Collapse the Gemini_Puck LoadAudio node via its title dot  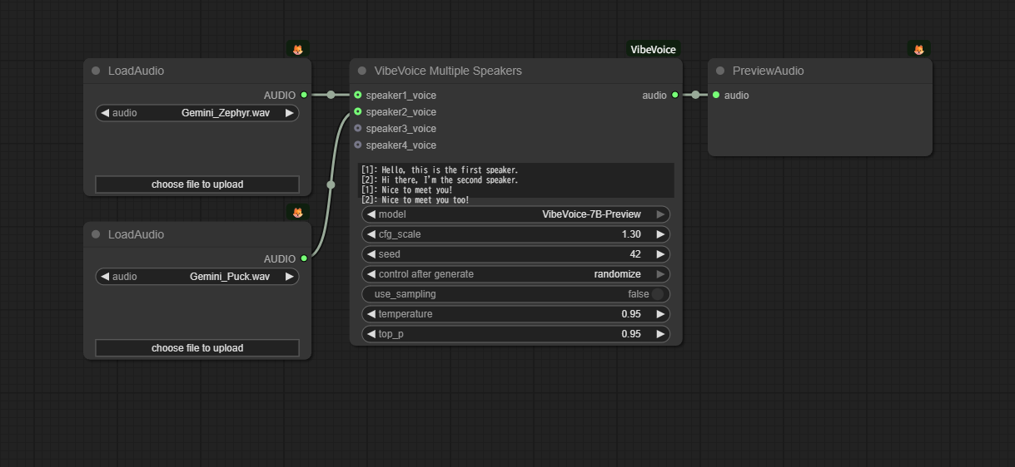[96, 234]
